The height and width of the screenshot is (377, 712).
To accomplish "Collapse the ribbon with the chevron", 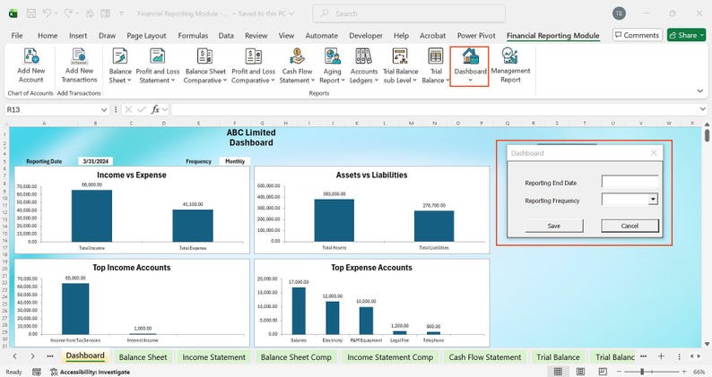I will tap(699, 91).
